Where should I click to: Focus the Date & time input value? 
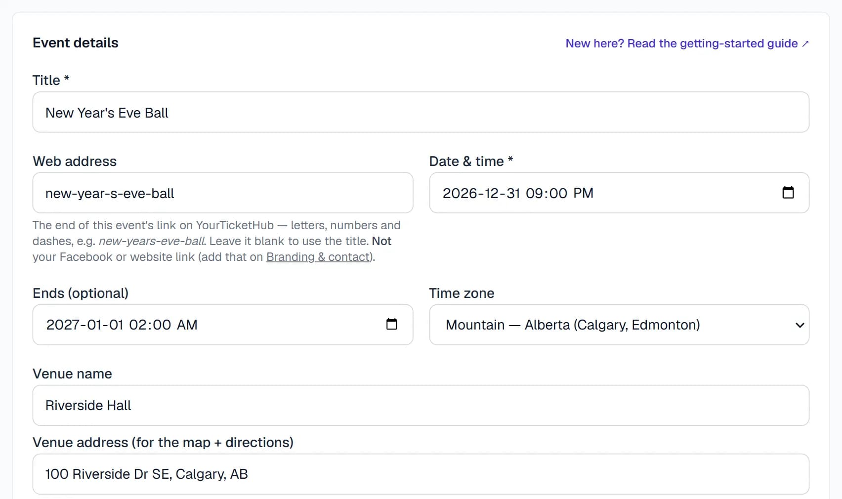pos(518,193)
